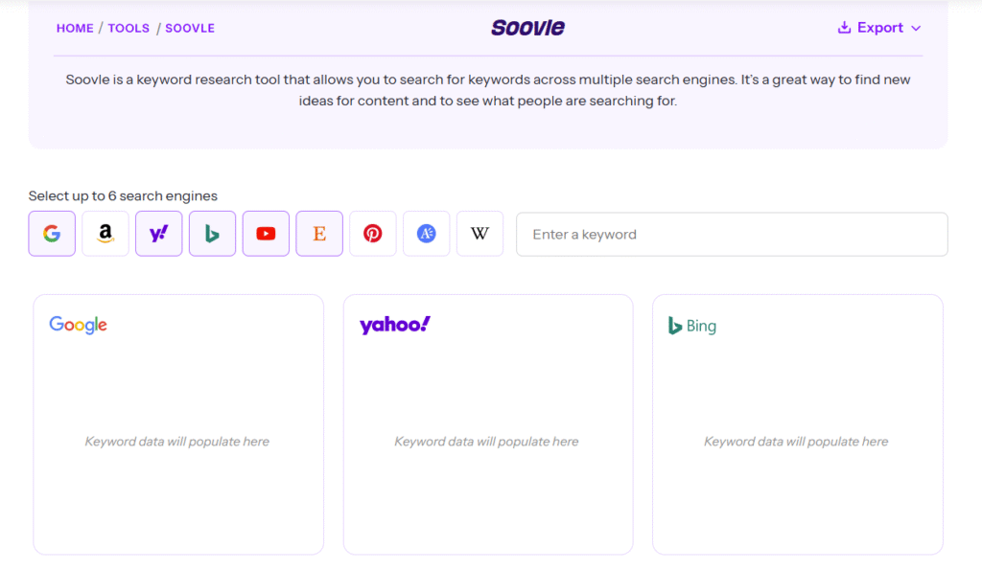982x570 pixels.
Task: Click the YouTube engine icon
Action: coord(266,234)
